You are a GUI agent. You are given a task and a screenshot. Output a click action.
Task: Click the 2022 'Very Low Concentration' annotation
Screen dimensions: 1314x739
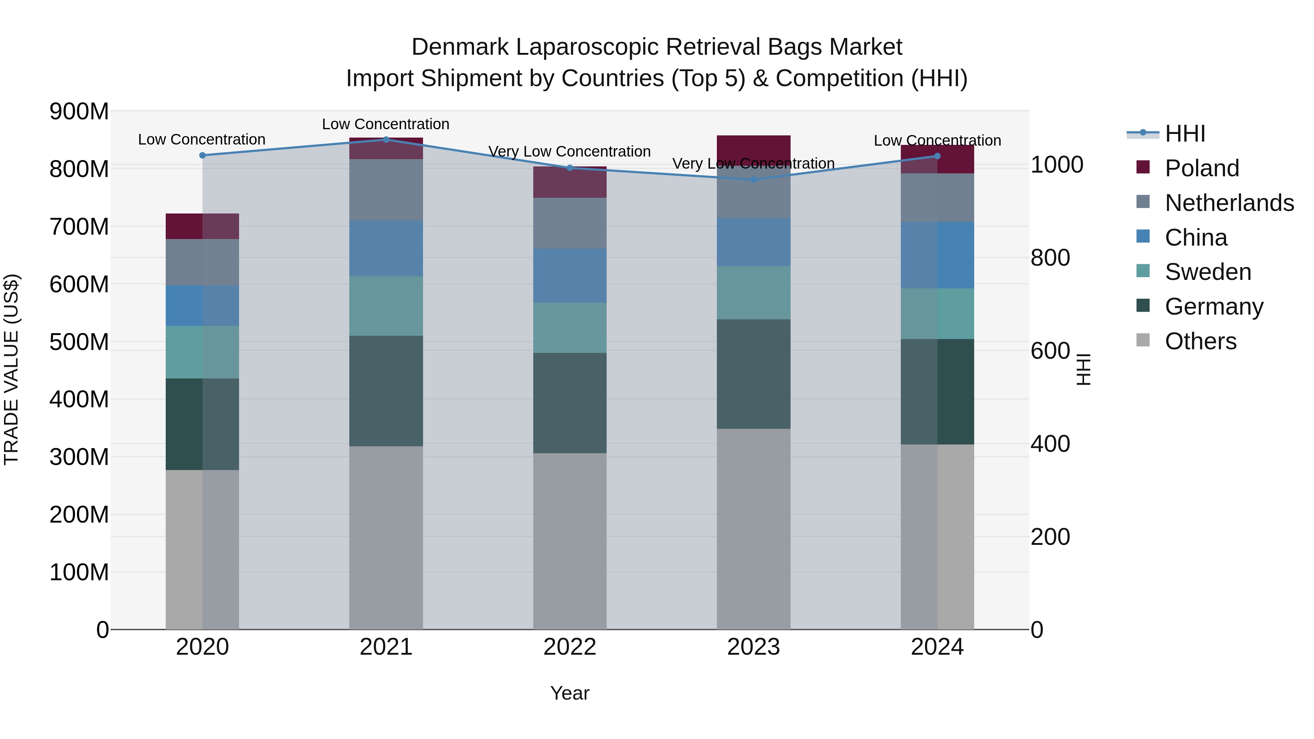[570, 151]
